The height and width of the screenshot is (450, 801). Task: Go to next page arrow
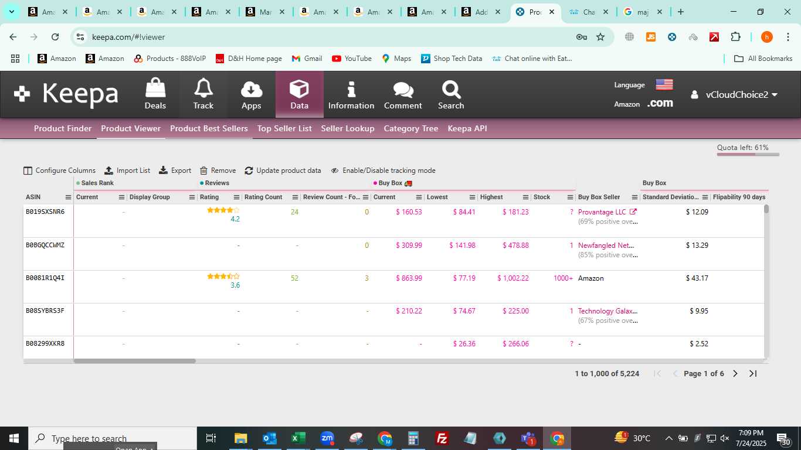735,374
